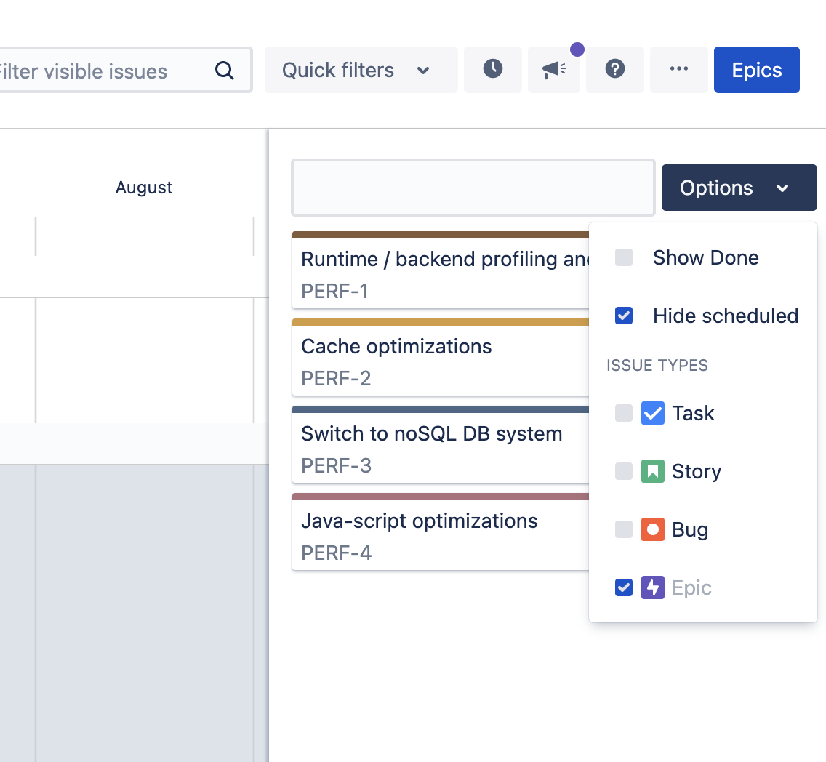Open the three-dot more menu

678,70
